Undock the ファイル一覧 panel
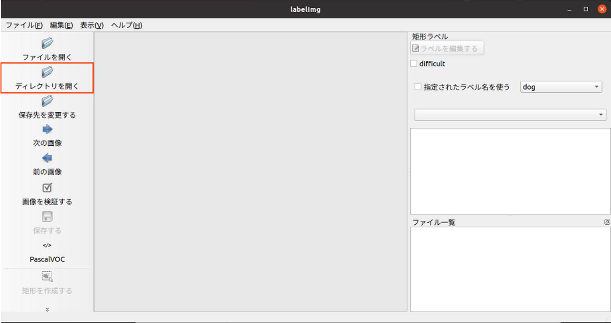The image size is (611, 323). pyautogui.click(x=607, y=222)
